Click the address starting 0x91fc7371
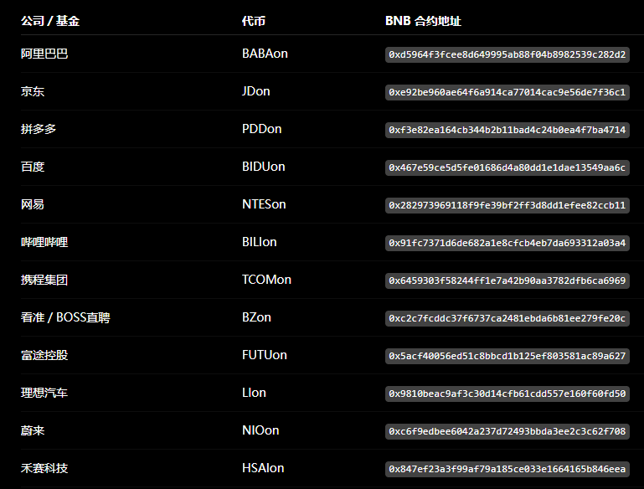 (x=507, y=243)
